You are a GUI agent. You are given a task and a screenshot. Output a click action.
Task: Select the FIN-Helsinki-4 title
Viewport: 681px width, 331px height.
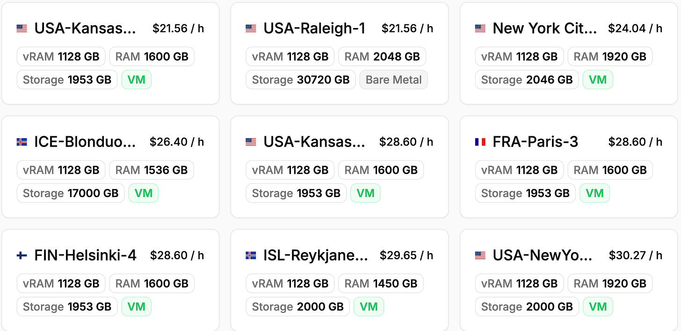(85, 255)
